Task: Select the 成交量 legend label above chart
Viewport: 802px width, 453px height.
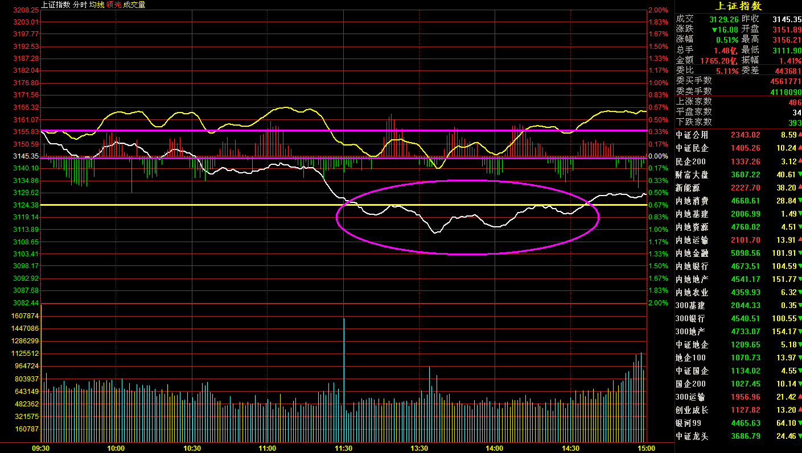Action: coord(134,5)
